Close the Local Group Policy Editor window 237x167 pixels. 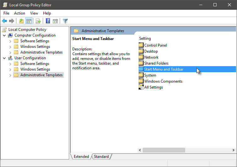click(x=229, y=5)
